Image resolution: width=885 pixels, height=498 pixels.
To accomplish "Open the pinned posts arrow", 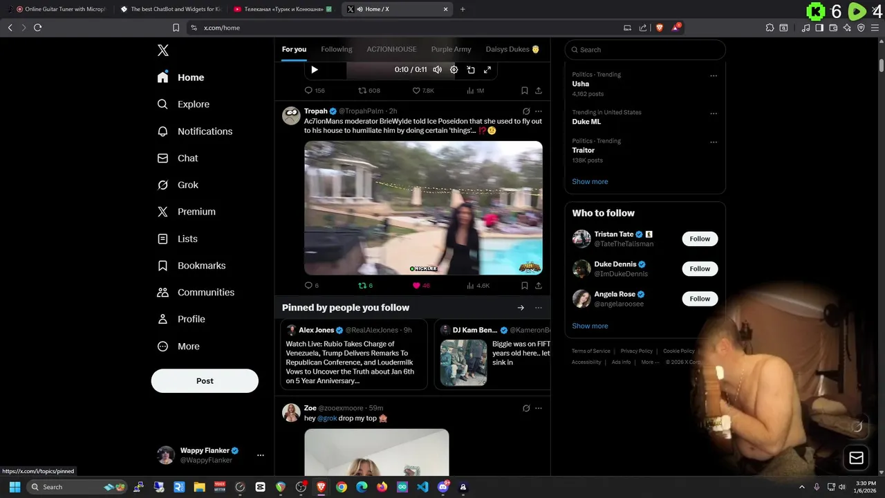I will click(521, 308).
